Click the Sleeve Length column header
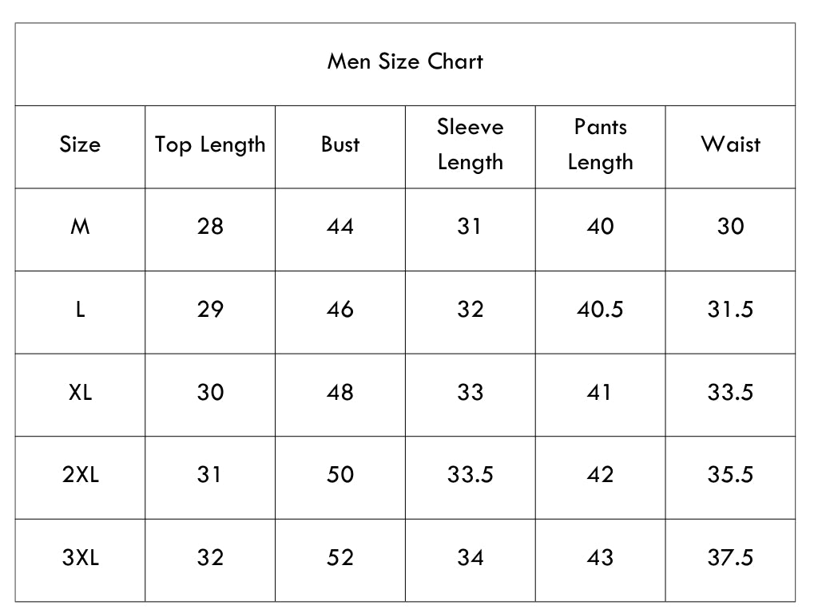This screenshot has height=613, width=818. pos(470,144)
